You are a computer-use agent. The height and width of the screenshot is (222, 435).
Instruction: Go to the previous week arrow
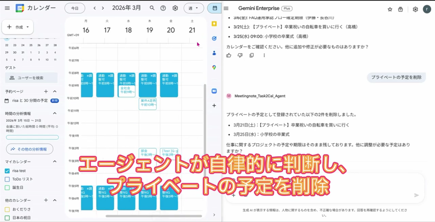[95, 8]
